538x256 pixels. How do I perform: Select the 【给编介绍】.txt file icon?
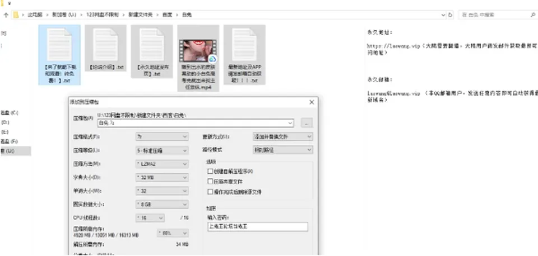tap(106, 45)
